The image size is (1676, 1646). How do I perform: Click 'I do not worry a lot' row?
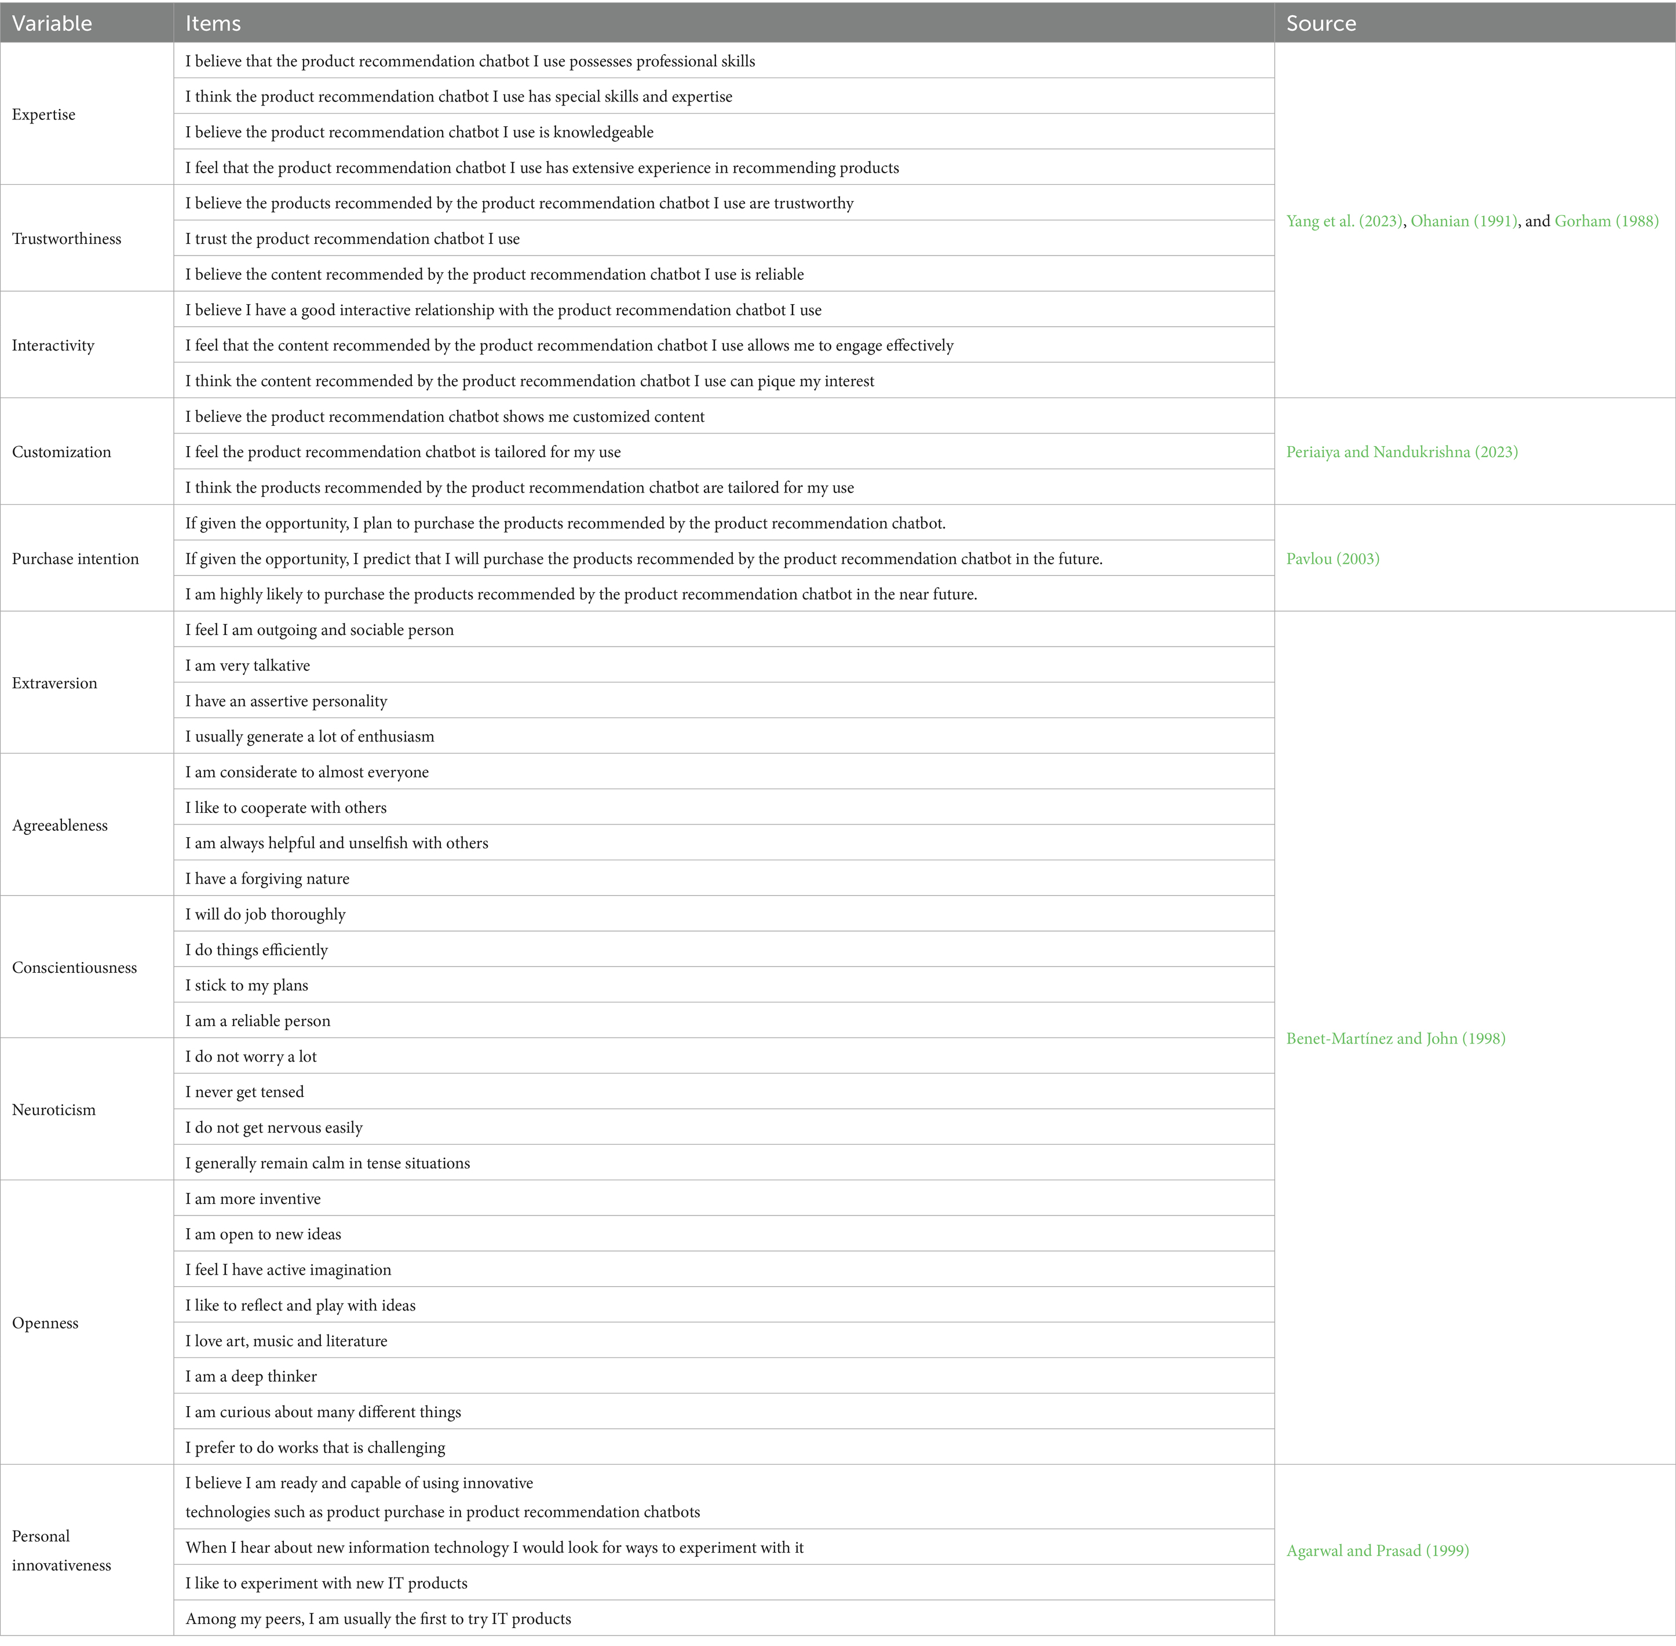click(x=724, y=1056)
